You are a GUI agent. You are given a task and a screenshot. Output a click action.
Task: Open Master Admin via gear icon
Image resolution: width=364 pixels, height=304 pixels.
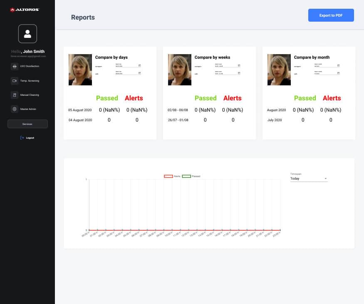14,109
